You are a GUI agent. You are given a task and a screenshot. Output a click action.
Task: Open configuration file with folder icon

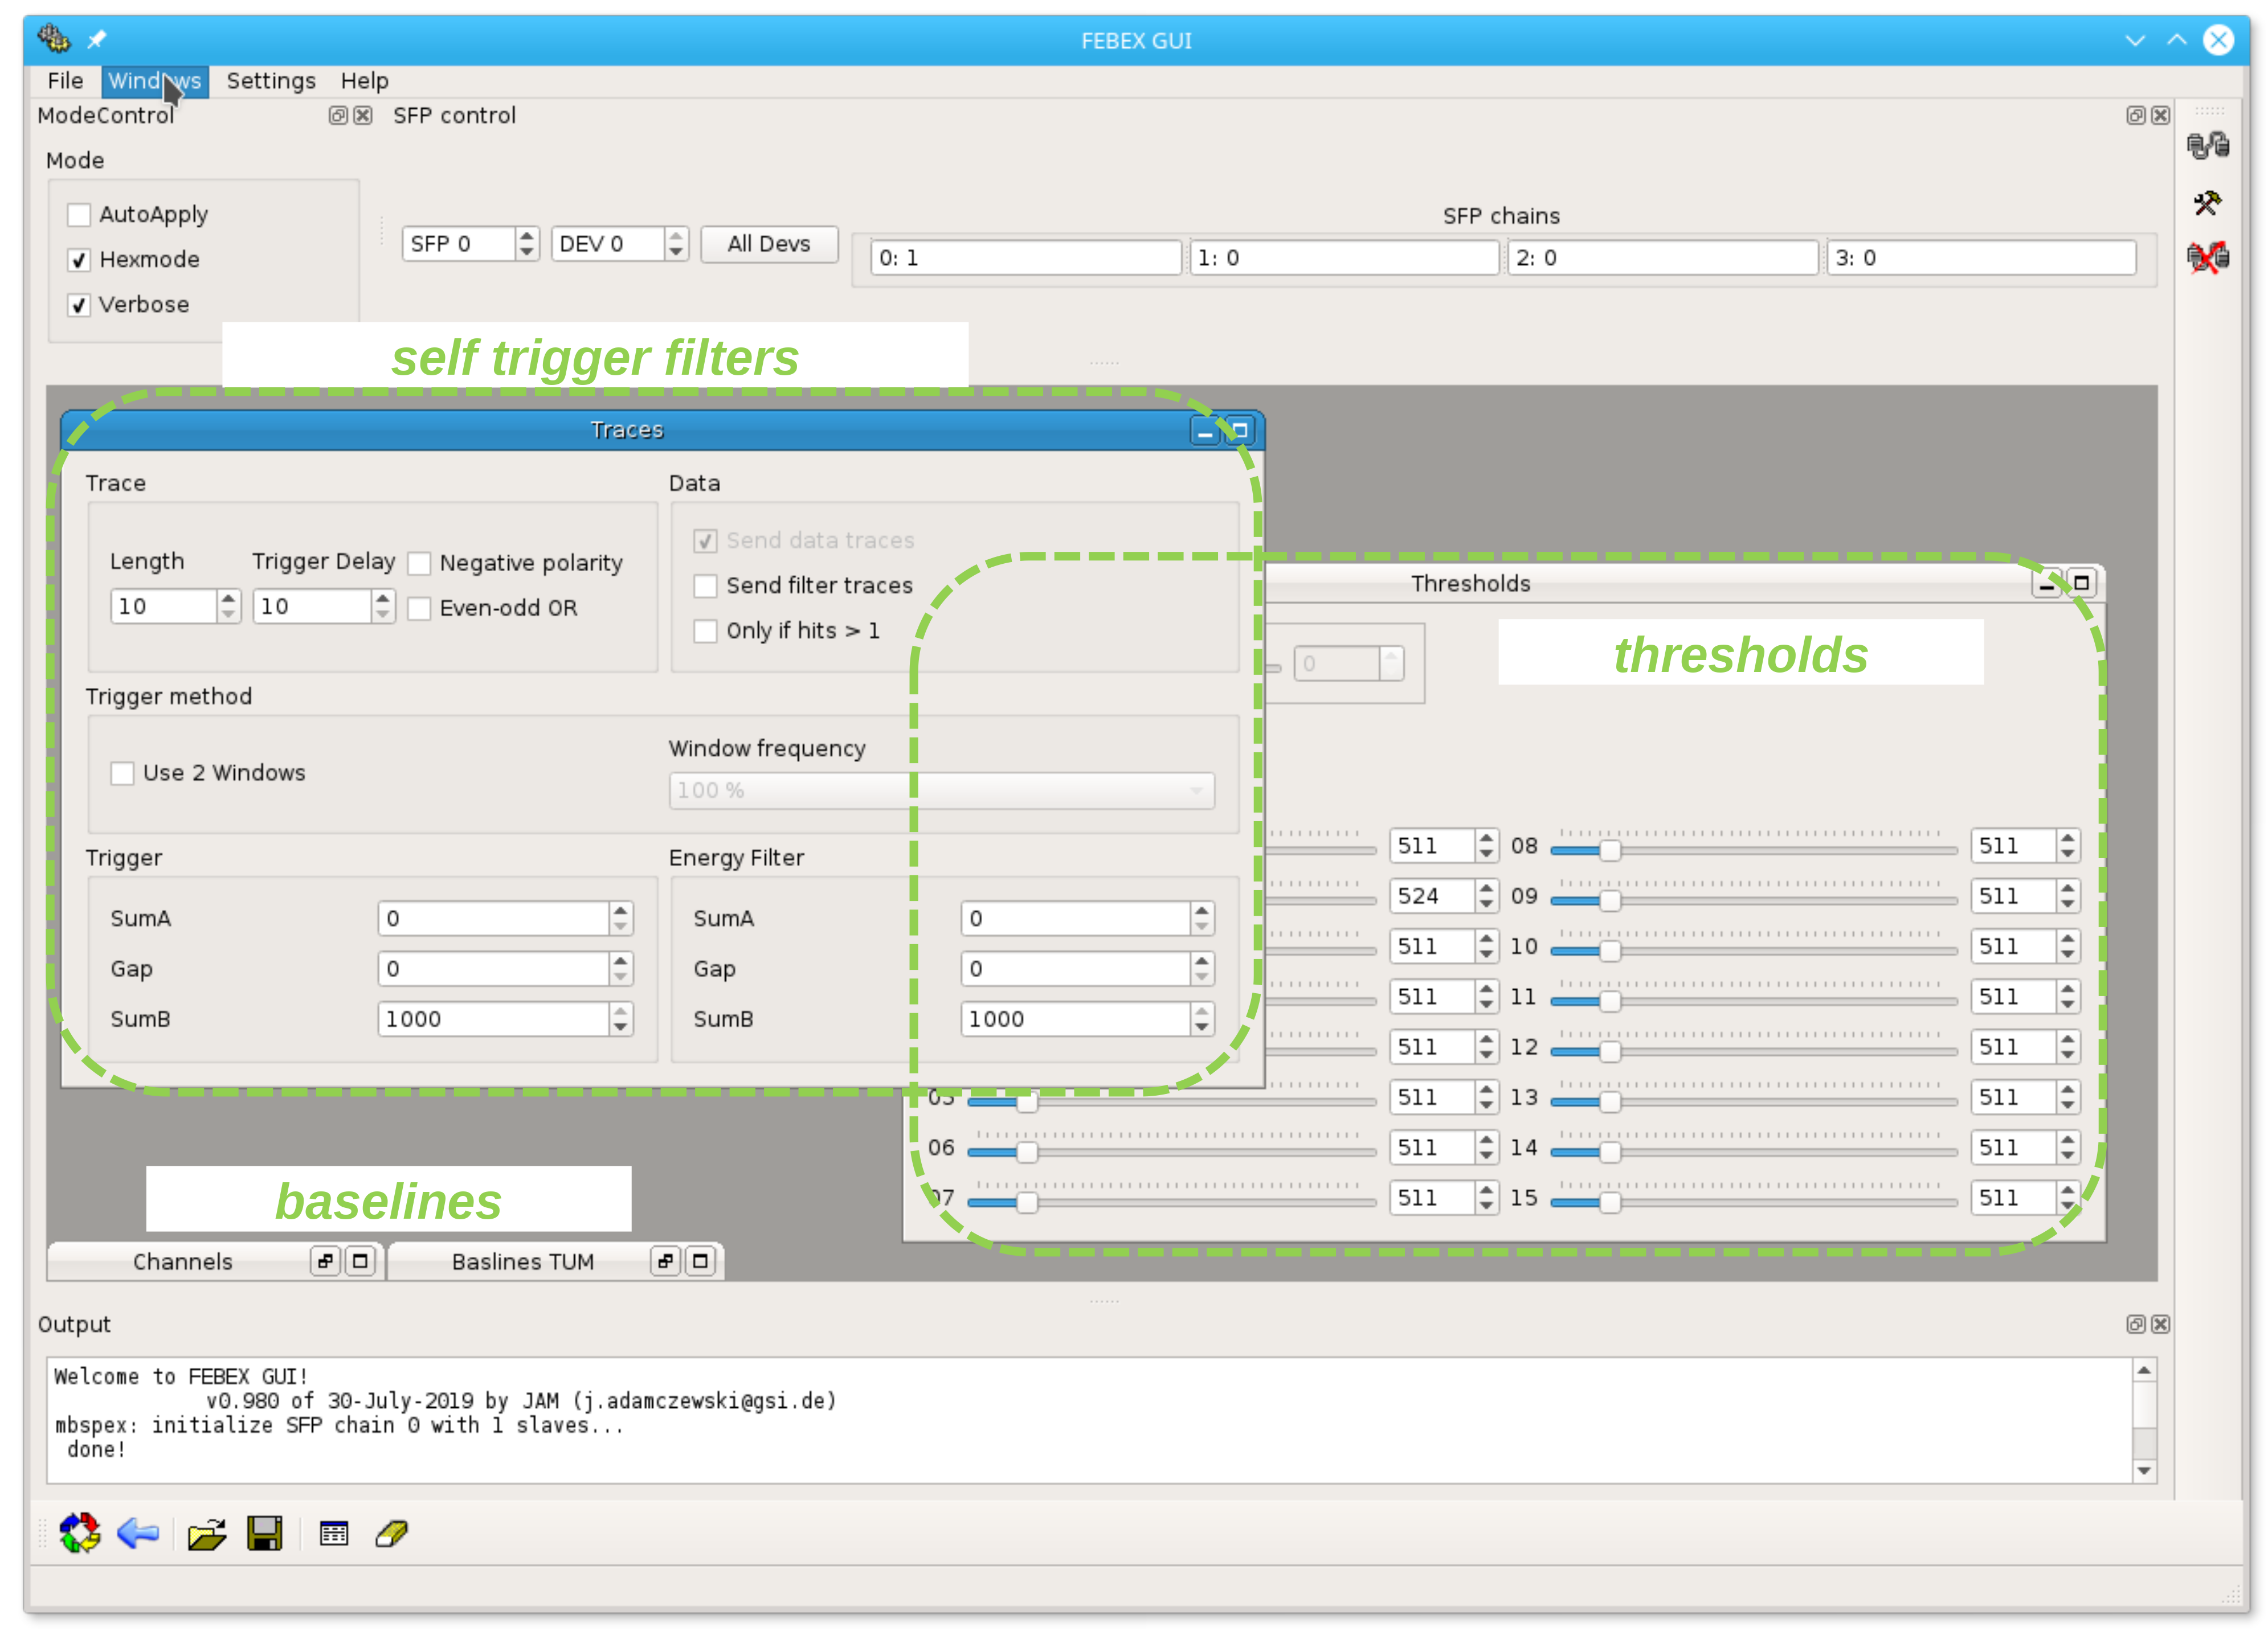click(x=207, y=1533)
